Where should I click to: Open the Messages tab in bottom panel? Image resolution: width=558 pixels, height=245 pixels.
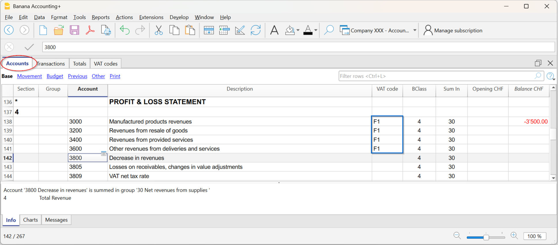pos(56,220)
